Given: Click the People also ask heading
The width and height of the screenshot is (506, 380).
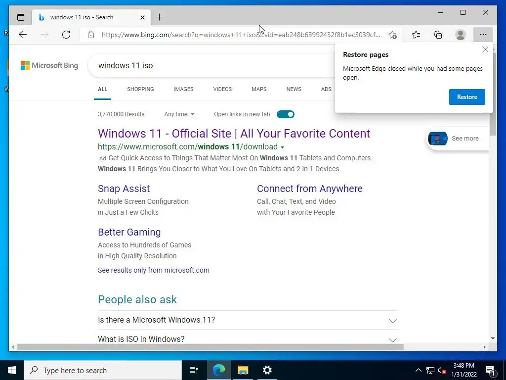Looking at the screenshot, I should click(x=137, y=299).
